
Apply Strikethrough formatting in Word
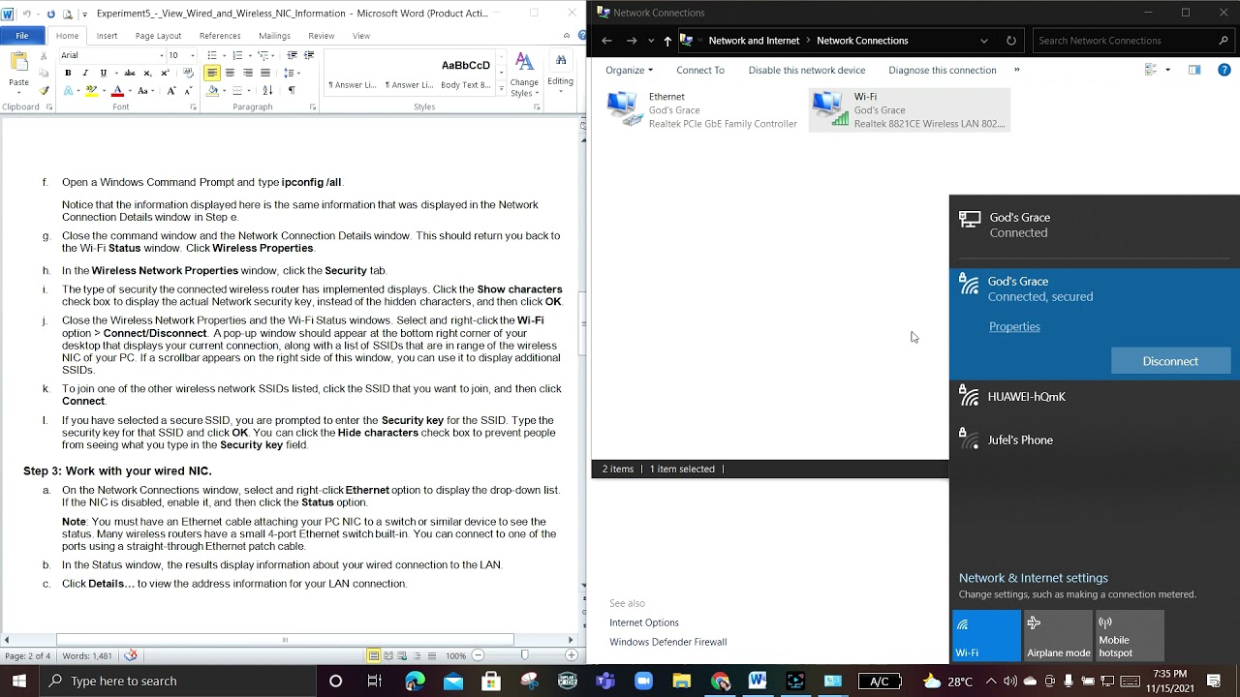(x=130, y=73)
